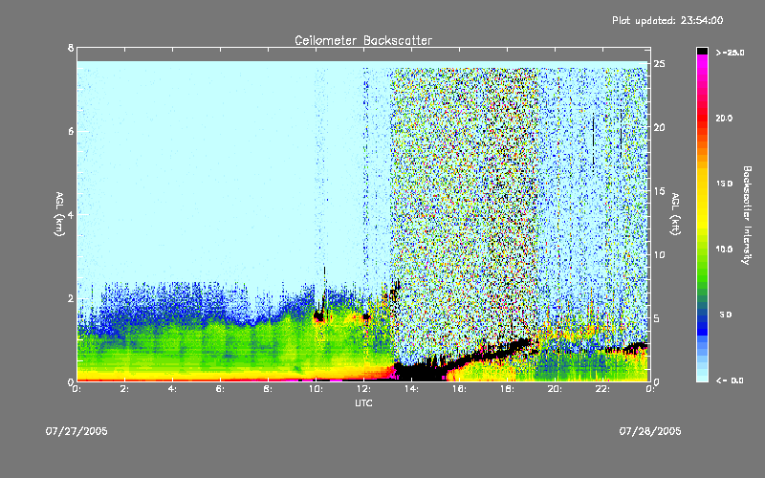Click the "10" kft tick label
This screenshot has height=478, width=765.
[x=660, y=254]
